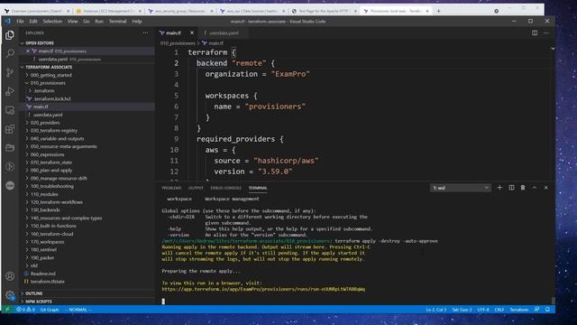Open editor More Actions ellipsis
The image size is (577, 325).
(546, 32)
